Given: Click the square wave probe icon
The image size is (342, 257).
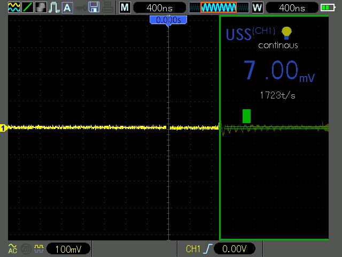Looking at the screenshot, I should coord(39,248).
